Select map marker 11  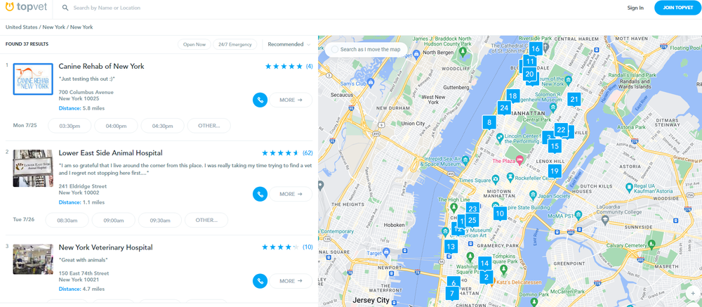(530, 61)
